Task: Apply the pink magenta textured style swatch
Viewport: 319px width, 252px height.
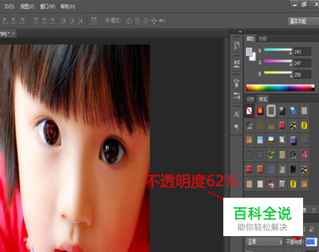Action: tap(304, 155)
